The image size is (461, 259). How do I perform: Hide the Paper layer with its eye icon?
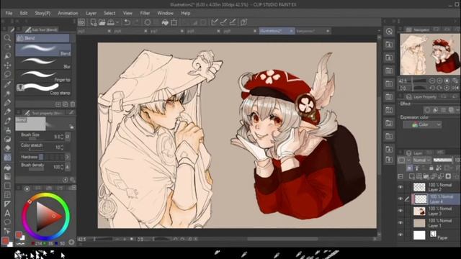[x=400, y=235]
